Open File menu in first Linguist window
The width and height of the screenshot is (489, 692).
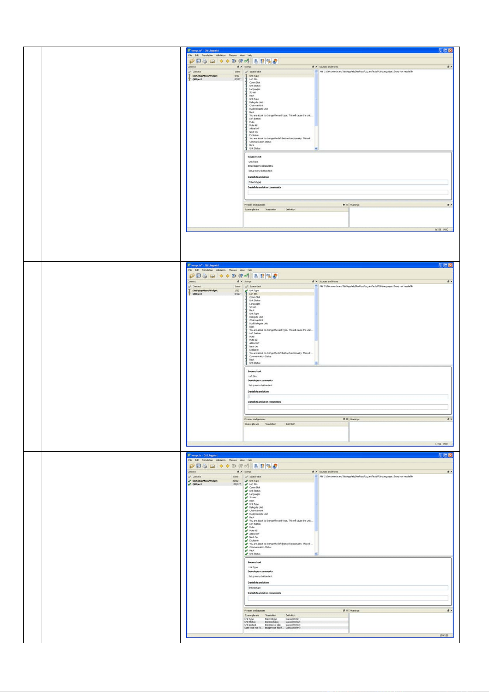click(190, 55)
